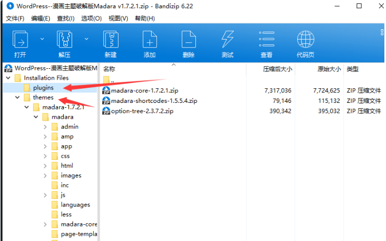Click the original size 395,032 cell
386x241 pixels.
tap(329, 111)
